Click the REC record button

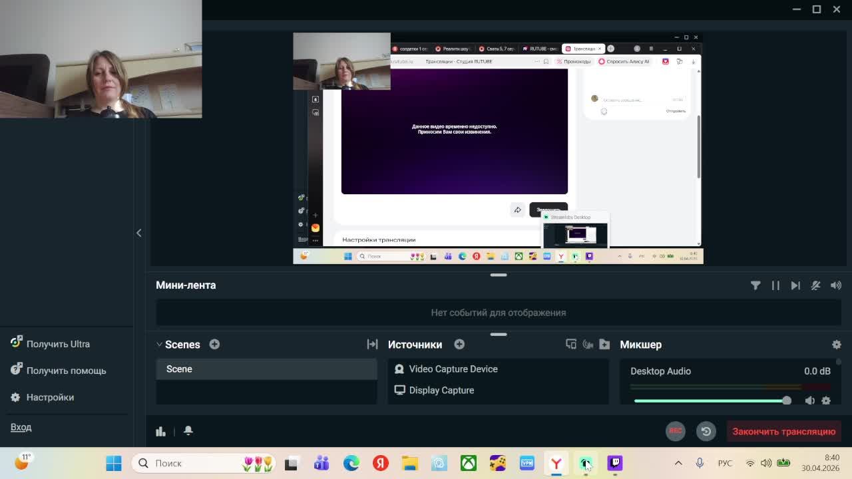click(x=675, y=431)
